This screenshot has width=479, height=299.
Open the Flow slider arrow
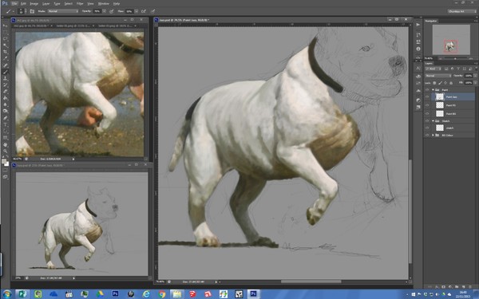137,11
